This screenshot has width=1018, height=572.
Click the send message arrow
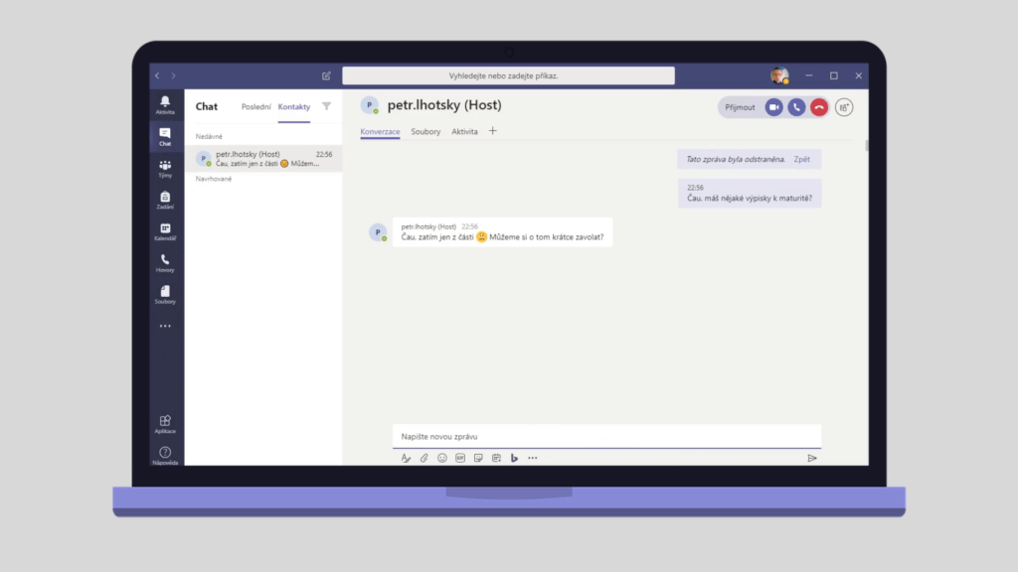pos(811,458)
